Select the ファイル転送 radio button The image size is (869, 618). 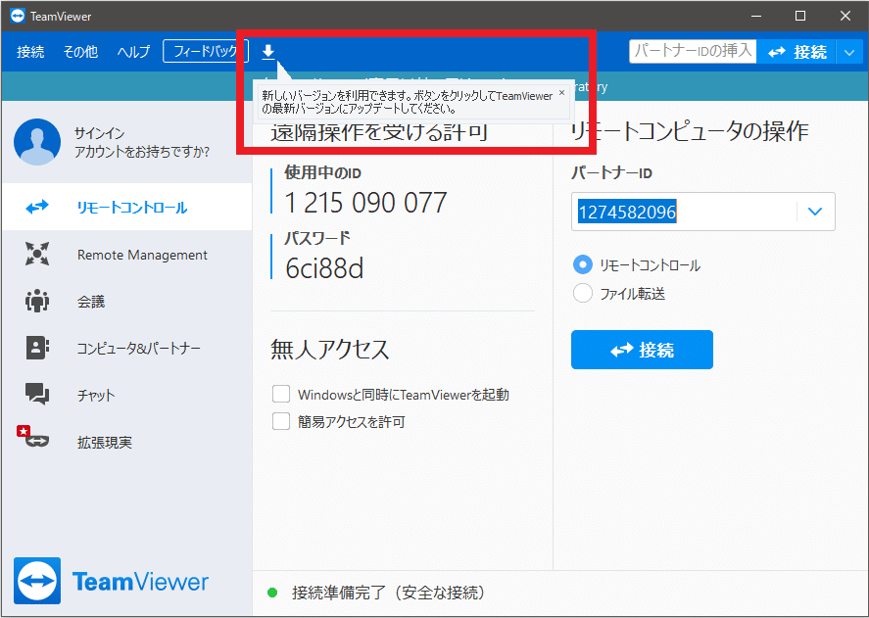583,293
